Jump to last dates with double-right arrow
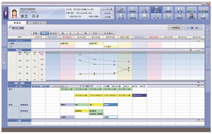The image size is (212, 134). pos(85,33)
